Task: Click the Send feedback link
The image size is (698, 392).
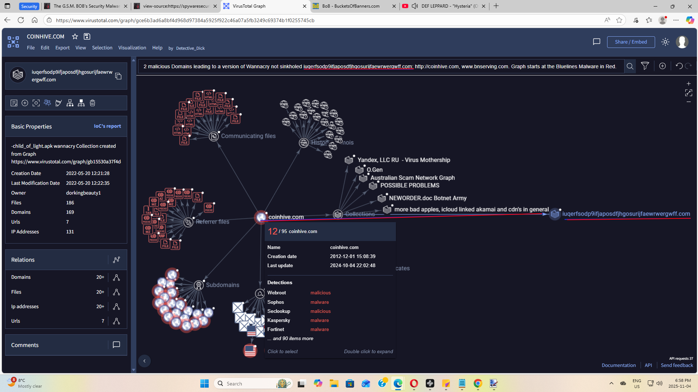Action: pyautogui.click(x=677, y=365)
